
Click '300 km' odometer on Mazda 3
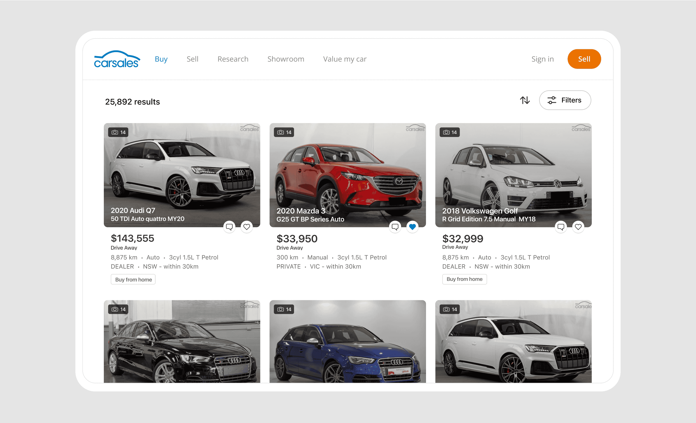(287, 257)
